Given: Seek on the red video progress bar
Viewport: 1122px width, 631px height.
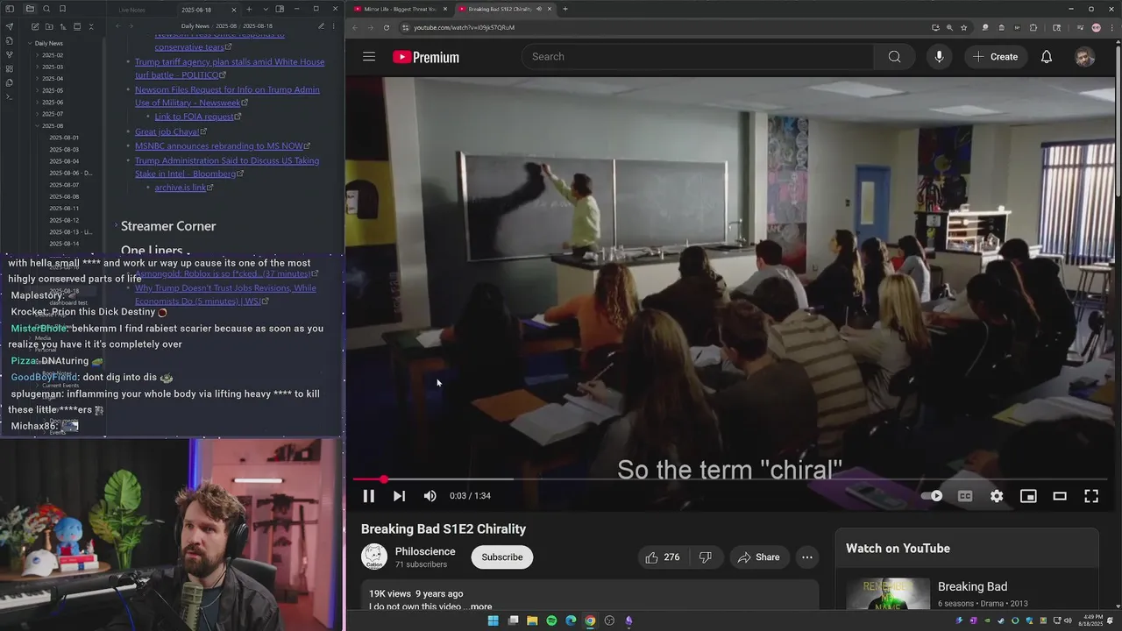Looking at the screenshot, I should tap(729, 479).
